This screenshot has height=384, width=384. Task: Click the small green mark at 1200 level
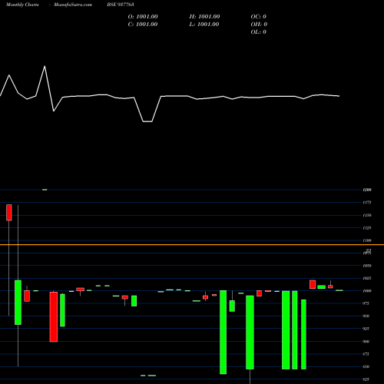(x=45, y=190)
